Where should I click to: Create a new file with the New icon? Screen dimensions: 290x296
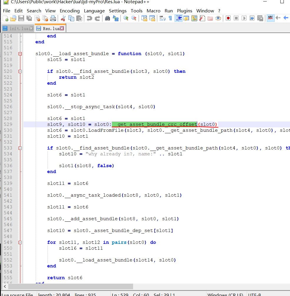click(x=6, y=18)
